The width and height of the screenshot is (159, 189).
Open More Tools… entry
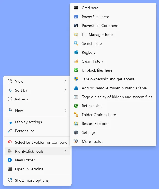[113, 141]
